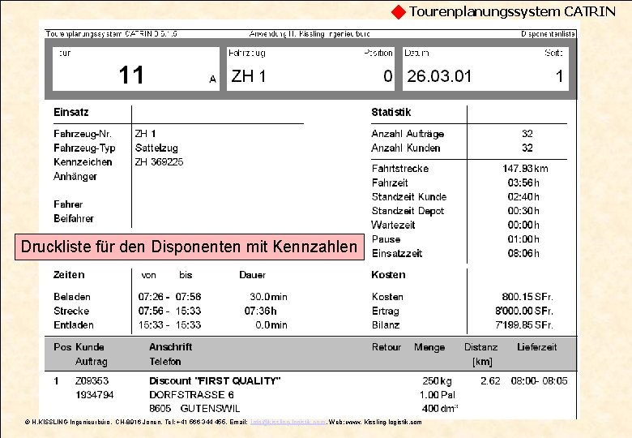Select tour number 11
The width and height of the screenshot is (632, 438).
click(x=131, y=75)
